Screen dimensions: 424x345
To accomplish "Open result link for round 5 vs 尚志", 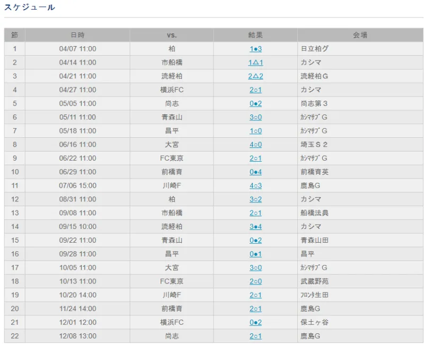I will click(255, 103).
